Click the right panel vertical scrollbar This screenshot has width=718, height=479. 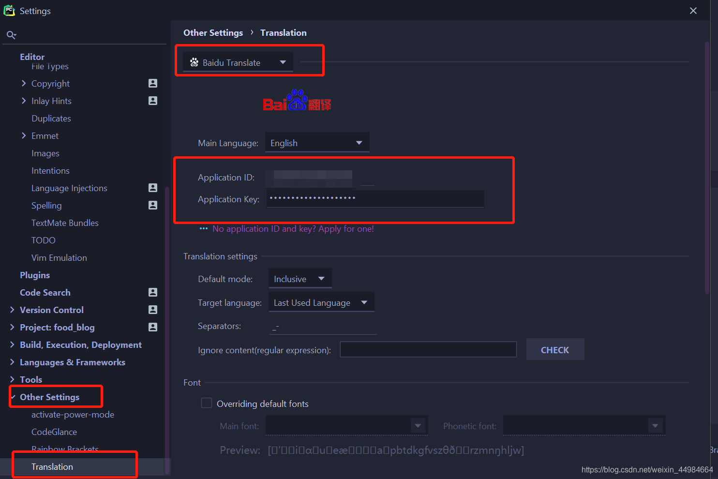pos(707,168)
